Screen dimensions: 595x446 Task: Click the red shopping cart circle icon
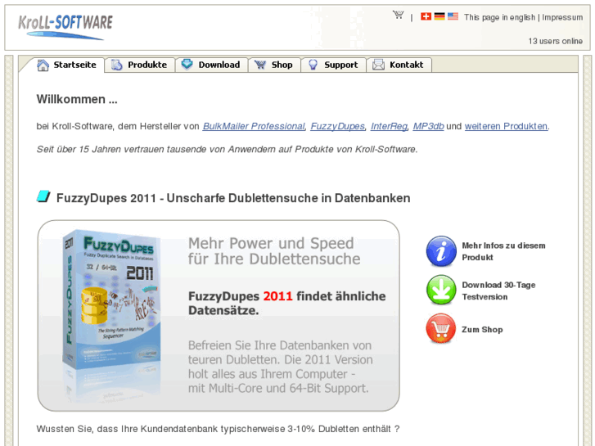click(441, 328)
